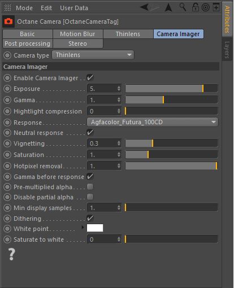Click the Camera Imager section header
The height and width of the screenshot is (288, 234).
[111, 67]
